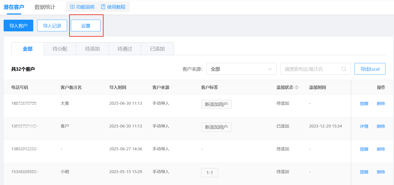Click the 共32个客户 count text
The image size is (394, 185).
[23, 69]
